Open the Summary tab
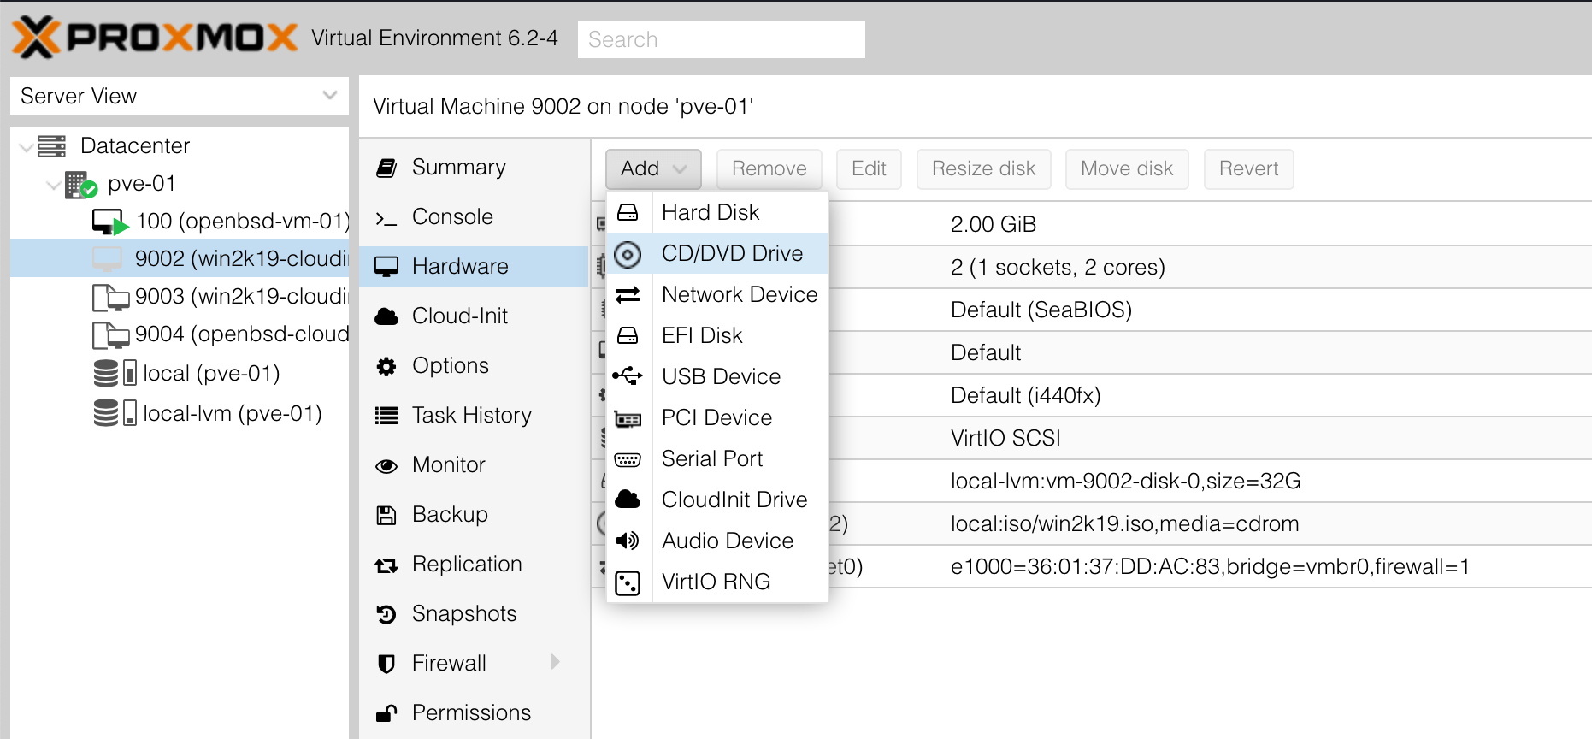This screenshot has width=1592, height=739. point(474,167)
